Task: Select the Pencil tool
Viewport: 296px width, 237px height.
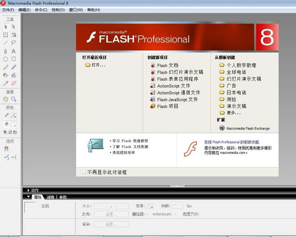Action: pyautogui.click(x=6, y=67)
